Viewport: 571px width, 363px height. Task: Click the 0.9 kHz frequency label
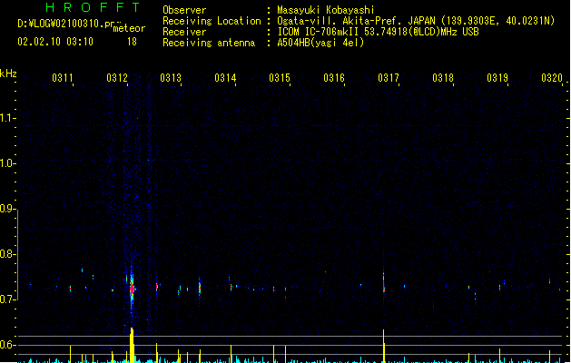point(7,209)
